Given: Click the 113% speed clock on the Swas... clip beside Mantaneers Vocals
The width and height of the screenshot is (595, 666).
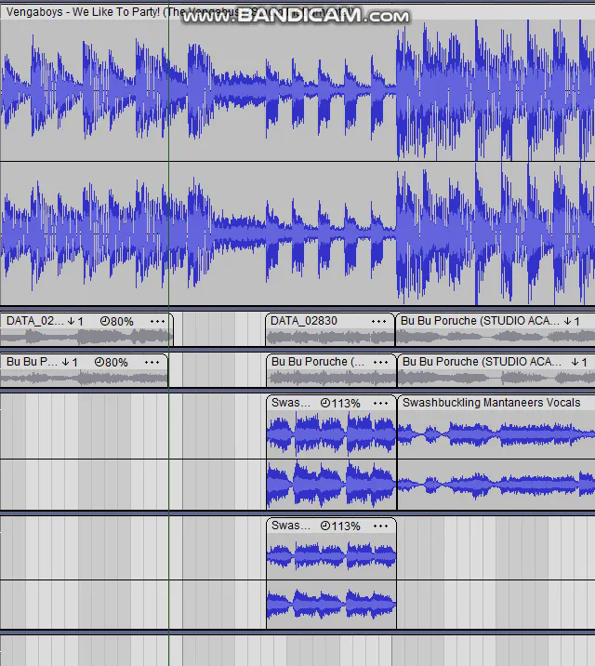Looking at the screenshot, I should pyautogui.click(x=340, y=403).
